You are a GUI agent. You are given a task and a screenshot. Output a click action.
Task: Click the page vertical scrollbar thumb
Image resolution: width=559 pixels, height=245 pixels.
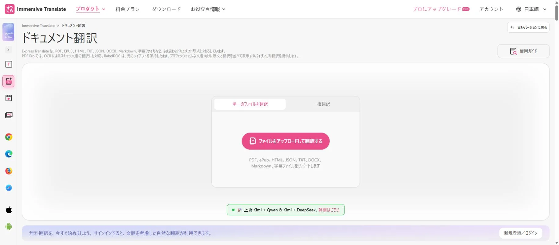(x=557, y=12)
